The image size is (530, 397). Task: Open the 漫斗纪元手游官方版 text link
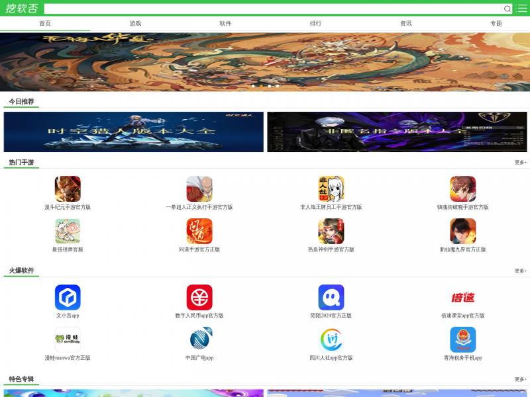[x=68, y=207]
